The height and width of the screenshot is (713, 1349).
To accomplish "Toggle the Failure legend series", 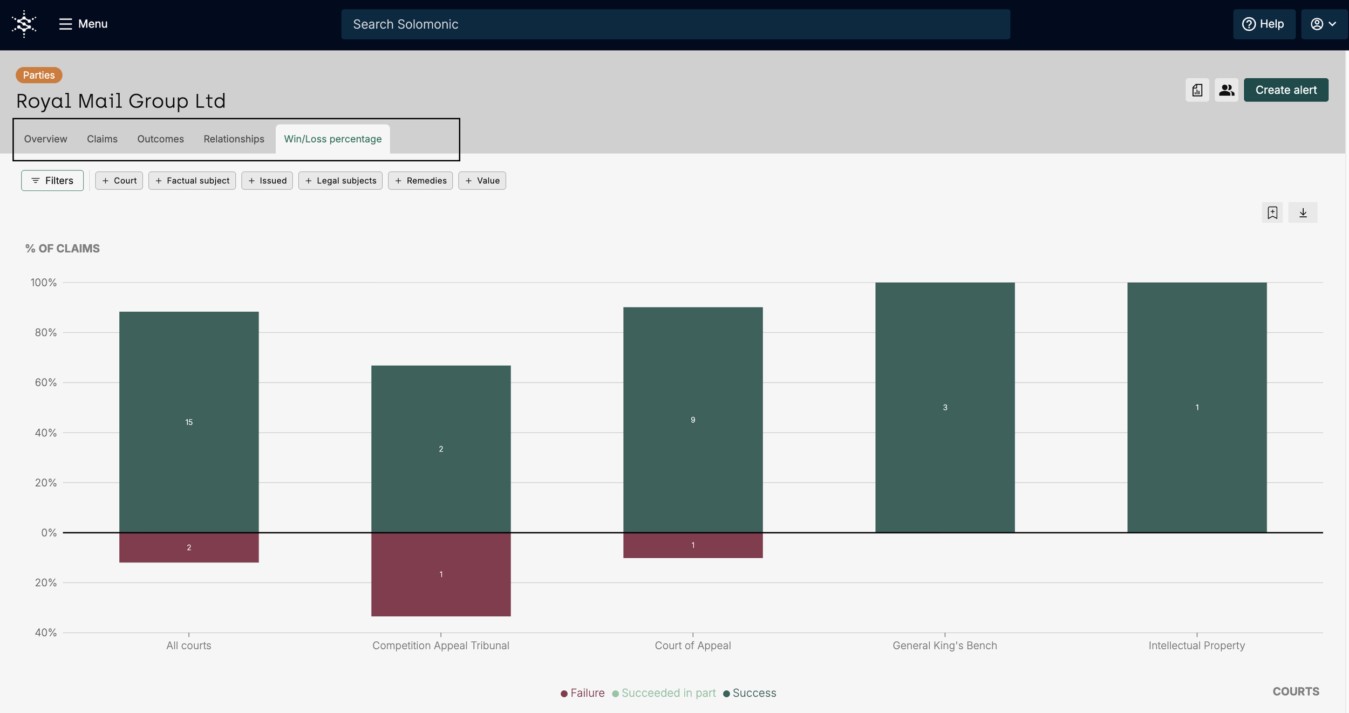I will coord(582,693).
